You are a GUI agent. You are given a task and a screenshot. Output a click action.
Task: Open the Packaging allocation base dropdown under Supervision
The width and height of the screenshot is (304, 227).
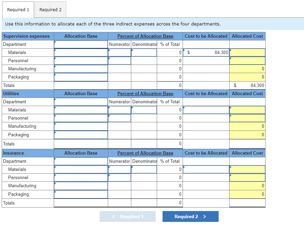pos(81,77)
